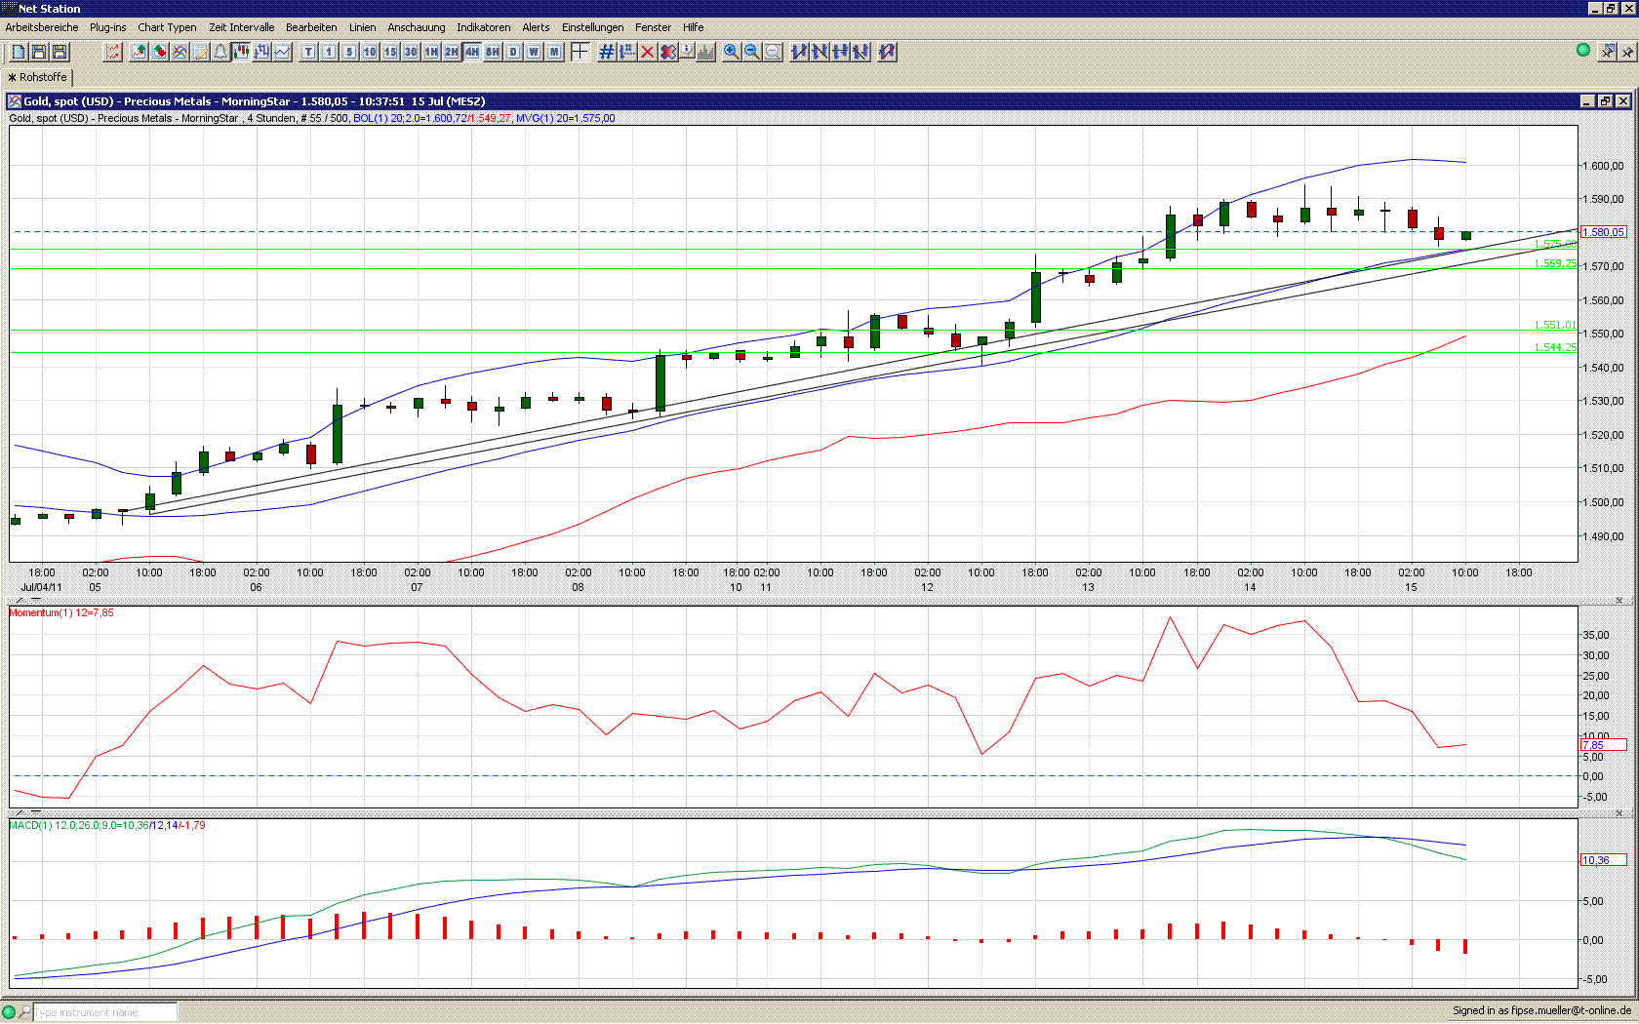Click the notepad with pencil icon
This screenshot has width=1639, height=1024.
(x=201, y=52)
